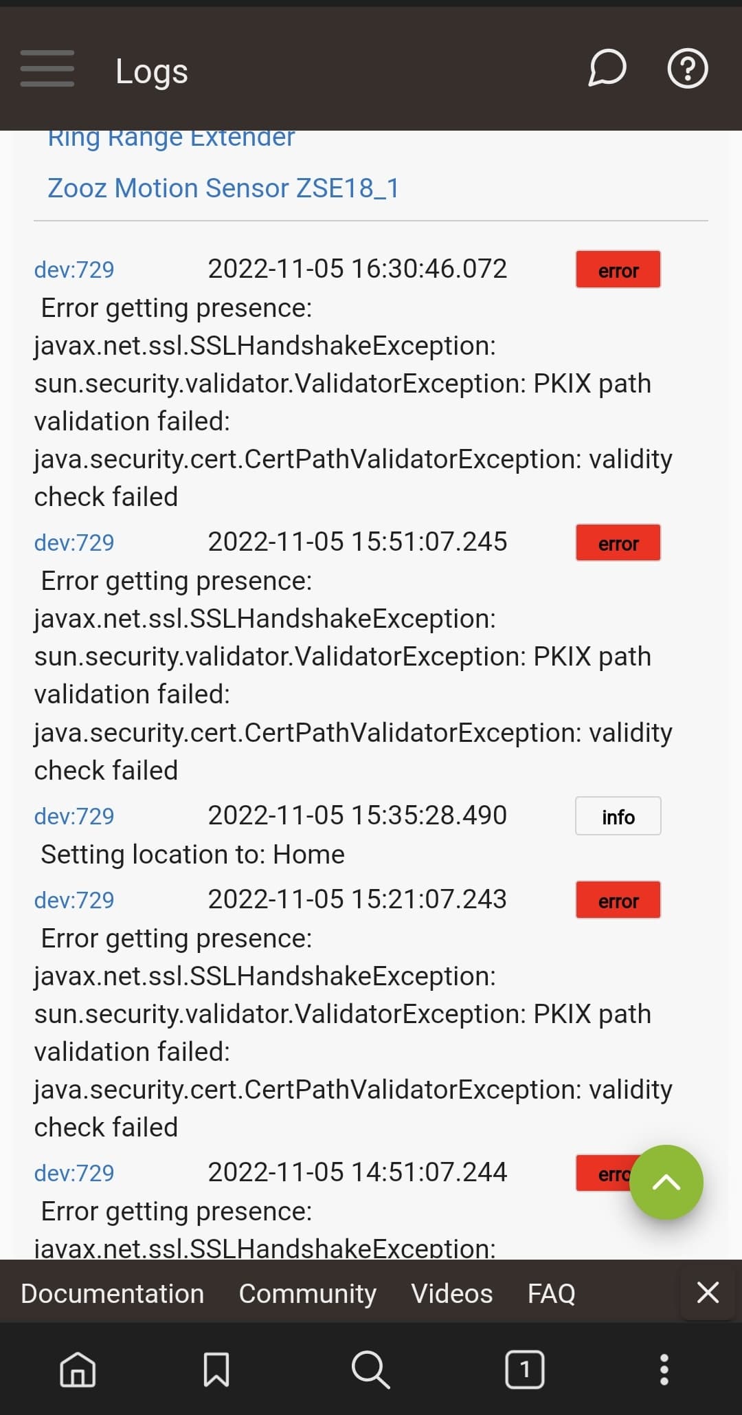The height and width of the screenshot is (1415, 742).
Task: Open dev:729 link on 15:21:07.243 entry
Action: (x=74, y=900)
